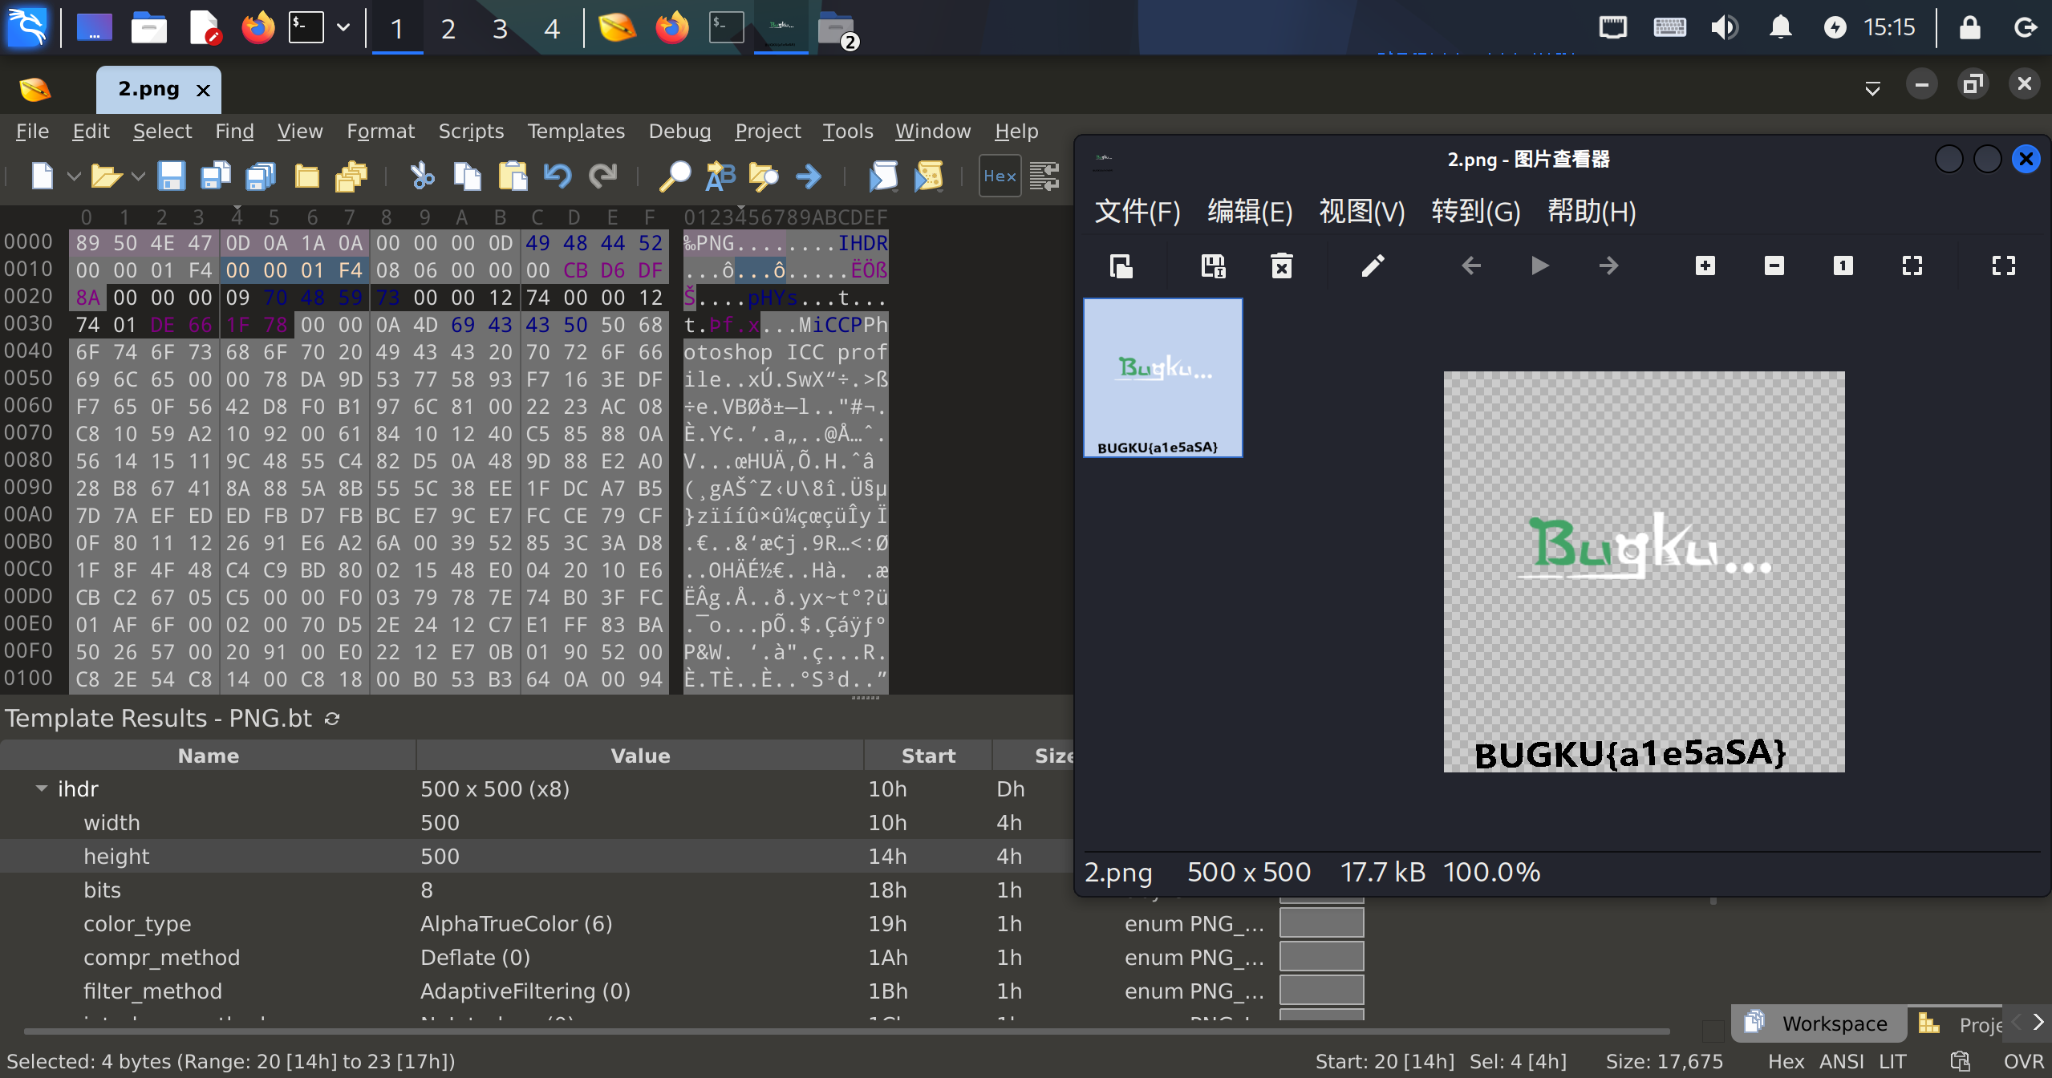
Task: Click the Goto arrow toolbar icon
Action: (809, 176)
